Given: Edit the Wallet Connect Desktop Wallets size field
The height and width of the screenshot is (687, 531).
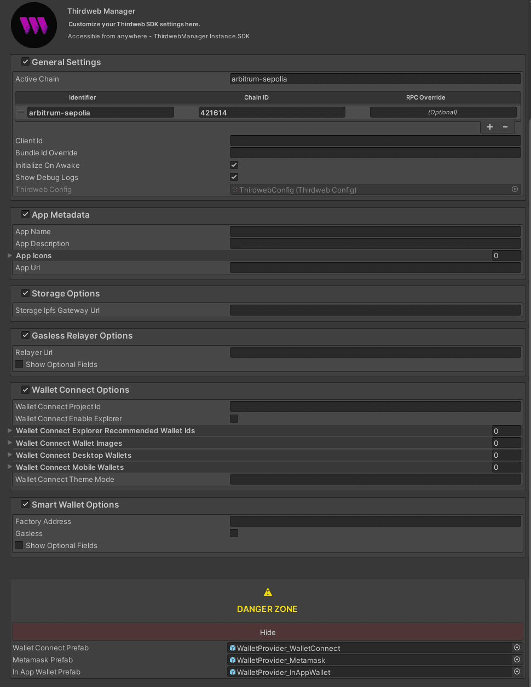Looking at the screenshot, I should point(506,455).
